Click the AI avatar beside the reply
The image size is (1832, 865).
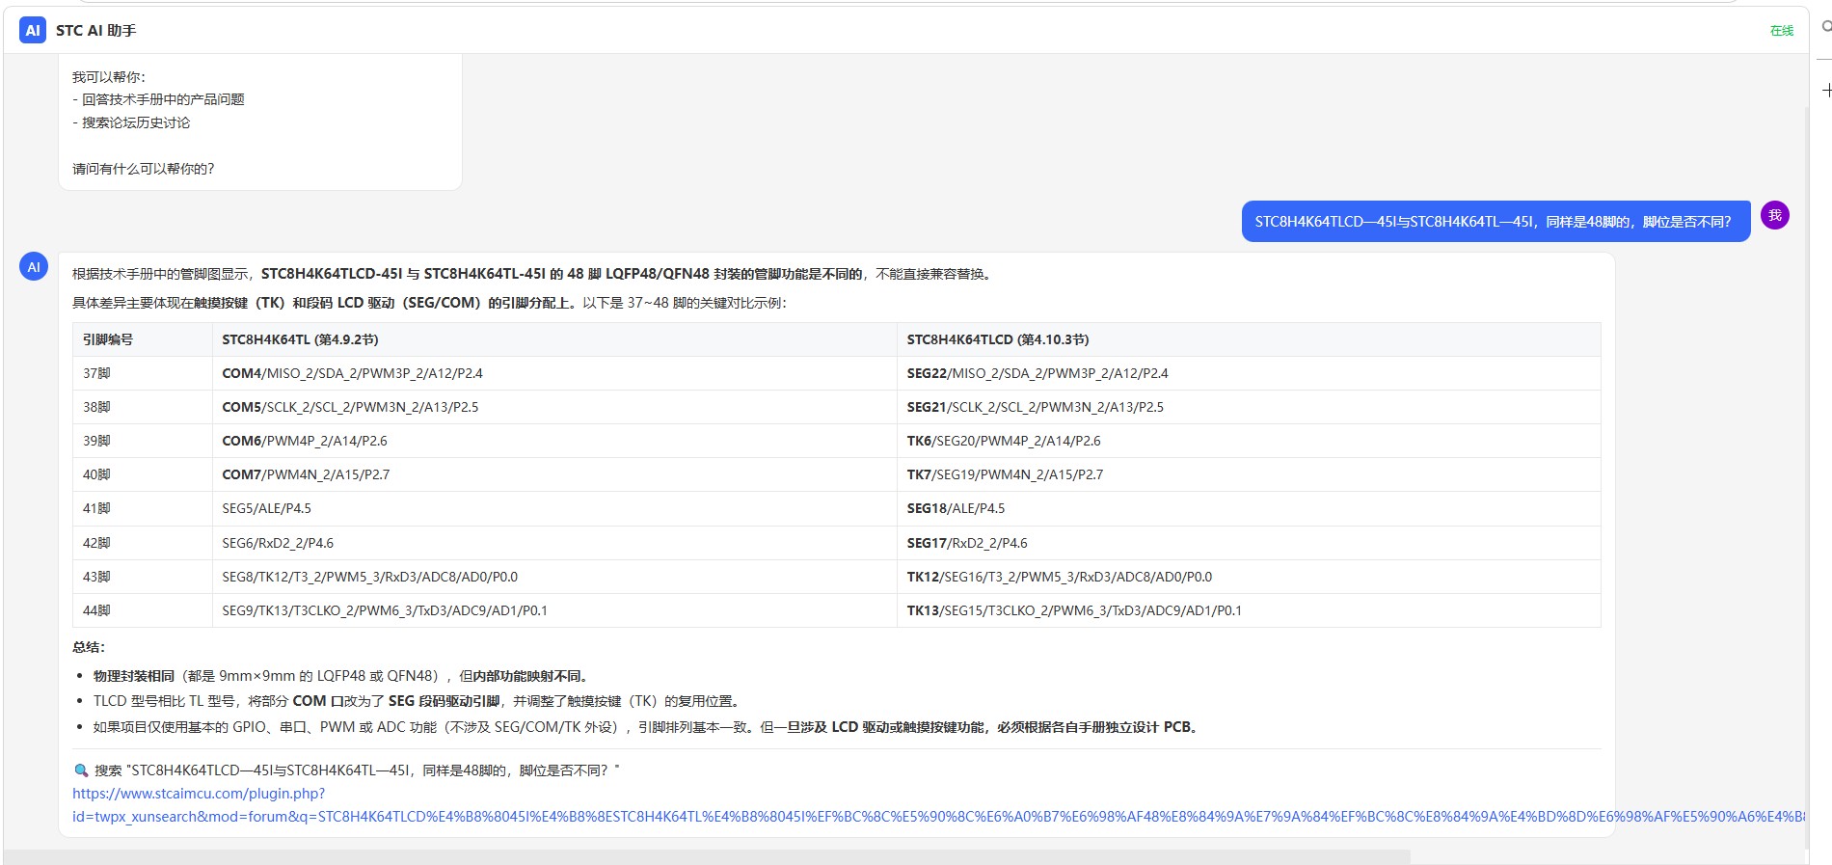pos(34,267)
